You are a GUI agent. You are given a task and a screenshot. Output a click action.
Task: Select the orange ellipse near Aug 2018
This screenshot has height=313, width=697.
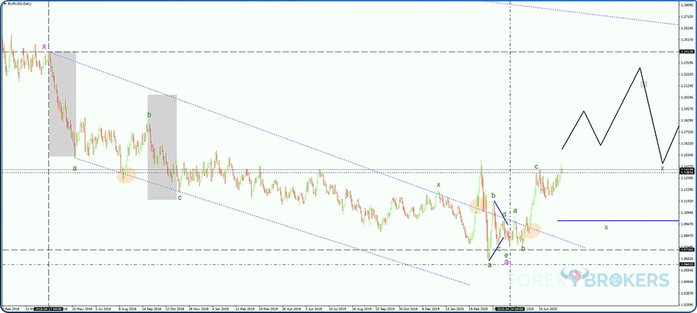[x=125, y=175]
